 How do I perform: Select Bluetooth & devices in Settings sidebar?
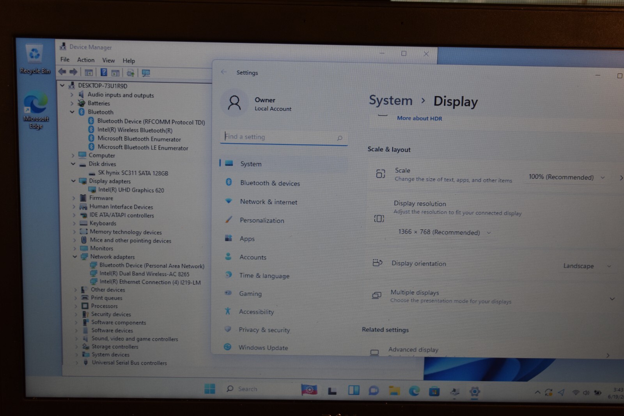[284, 183]
